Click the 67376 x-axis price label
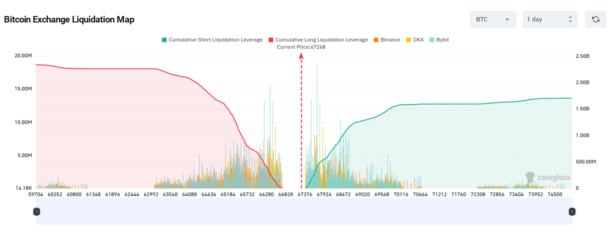Image resolution: width=610 pixels, height=237 pixels. tap(305, 195)
